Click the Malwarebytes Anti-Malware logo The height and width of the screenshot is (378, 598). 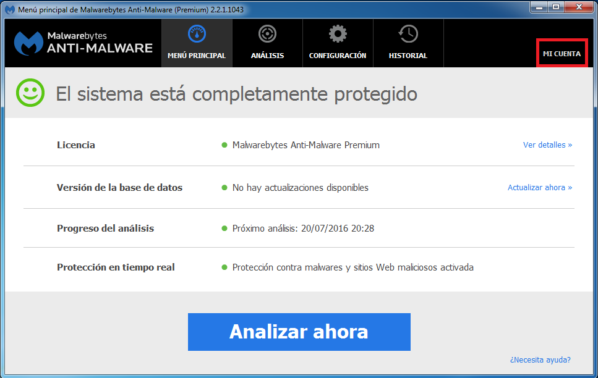(x=83, y=43)
